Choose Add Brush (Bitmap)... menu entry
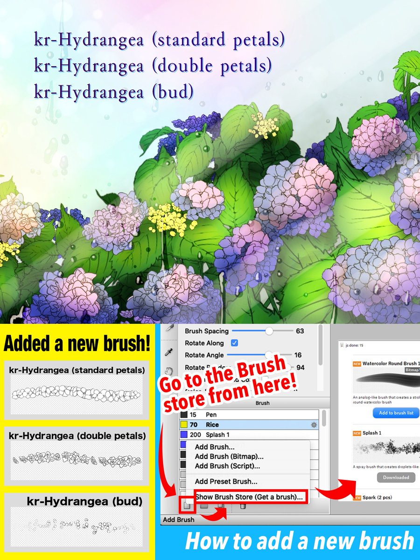 [229, 456]
